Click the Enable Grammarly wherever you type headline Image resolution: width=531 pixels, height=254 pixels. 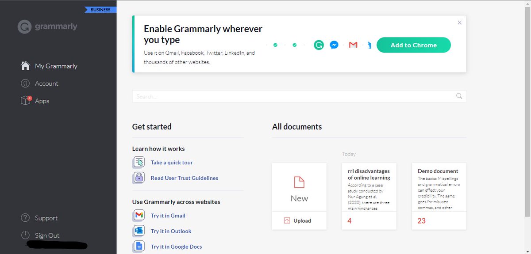tap(203, 34)
